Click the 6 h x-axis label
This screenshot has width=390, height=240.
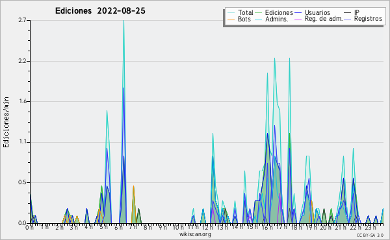point(118,228)
